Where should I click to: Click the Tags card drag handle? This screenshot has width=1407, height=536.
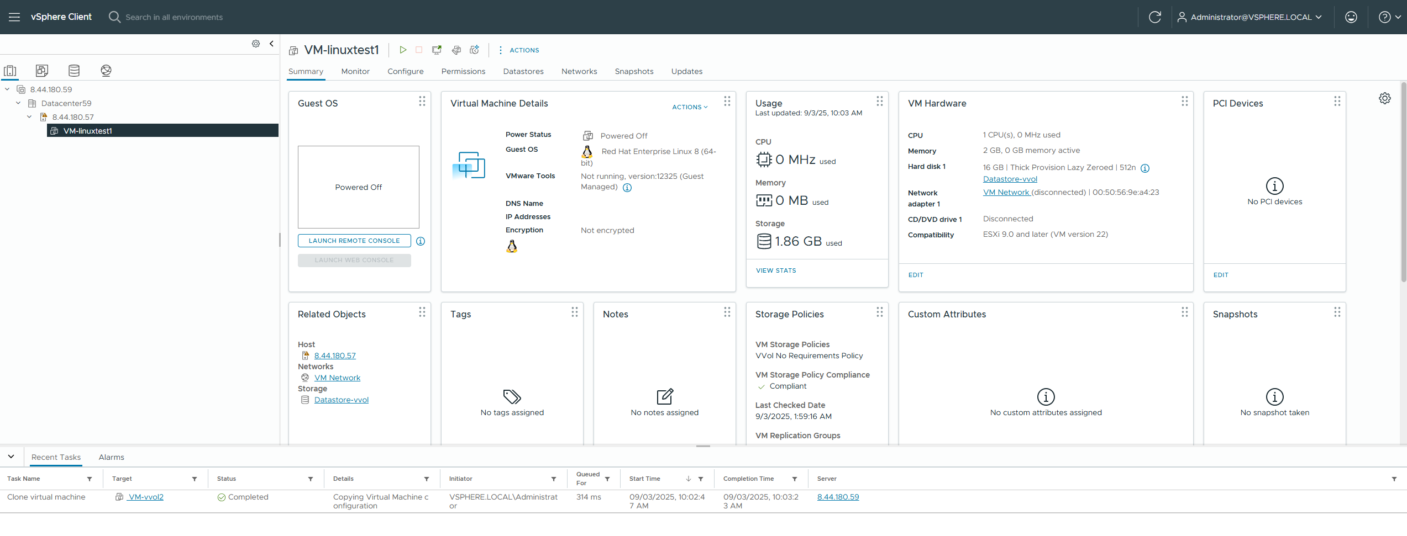click(575, 312)
